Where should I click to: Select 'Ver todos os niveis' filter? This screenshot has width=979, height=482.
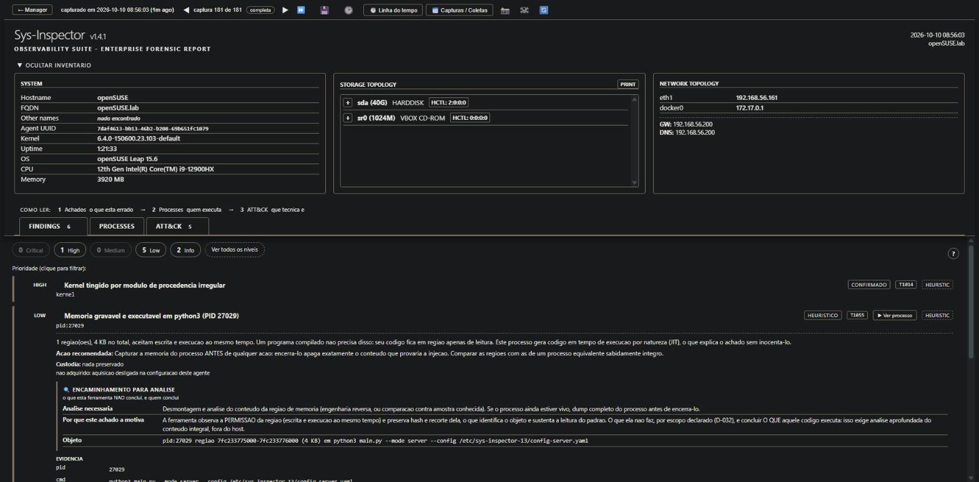(234, 250)
